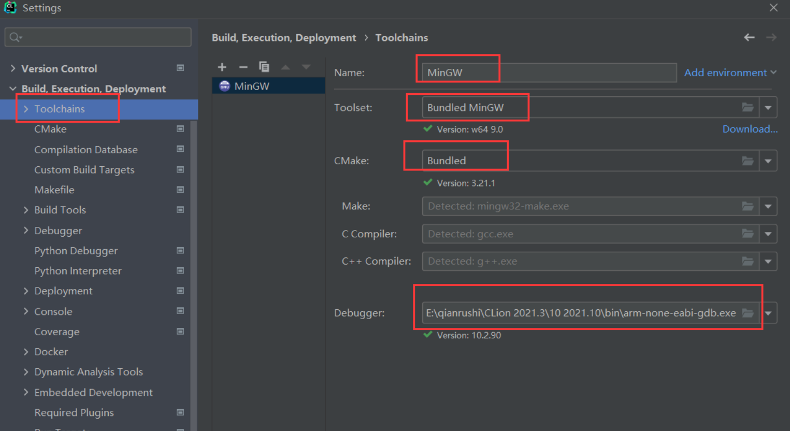Expand Console tree node
The width and height of the screenshot is (790, 431).
[26, 311]
